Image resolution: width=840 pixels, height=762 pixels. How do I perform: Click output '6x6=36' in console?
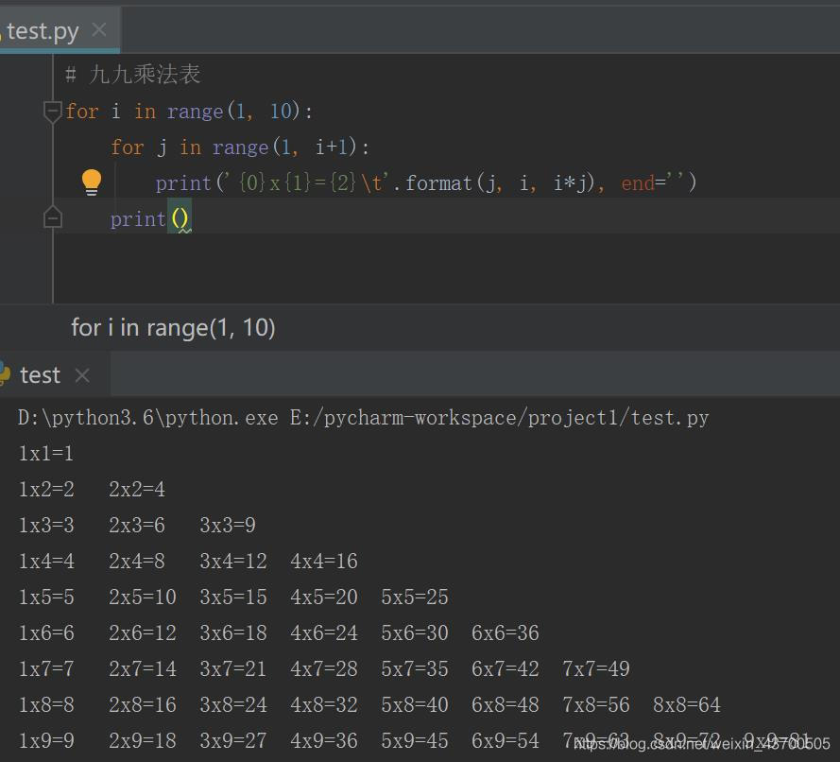click(506, 632)
